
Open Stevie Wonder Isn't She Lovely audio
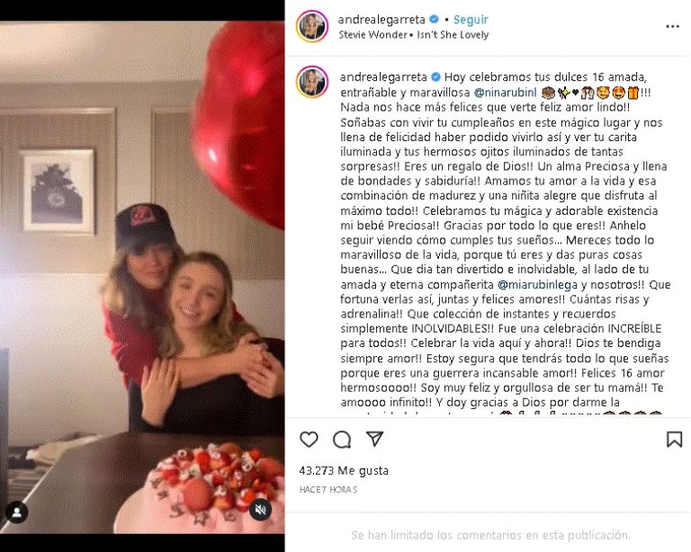[x=413, y=35]
